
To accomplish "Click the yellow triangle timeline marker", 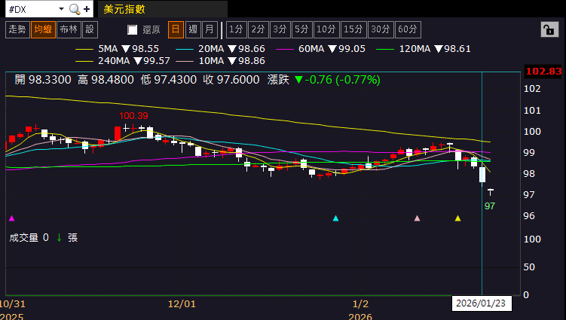I will click(458, 218).
